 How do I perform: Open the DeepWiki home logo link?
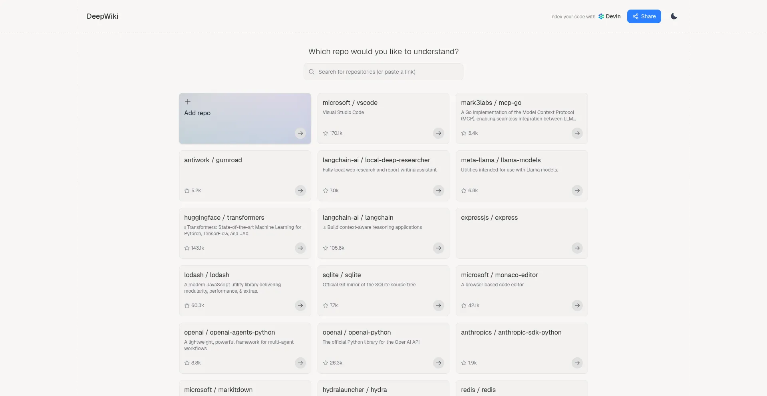coord(102,16)
